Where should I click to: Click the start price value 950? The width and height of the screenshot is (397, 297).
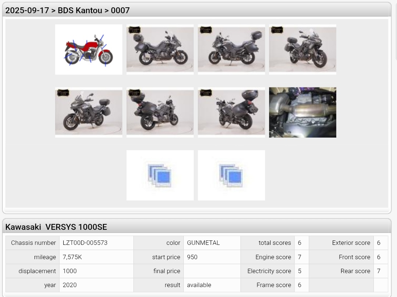pos(192,257)
